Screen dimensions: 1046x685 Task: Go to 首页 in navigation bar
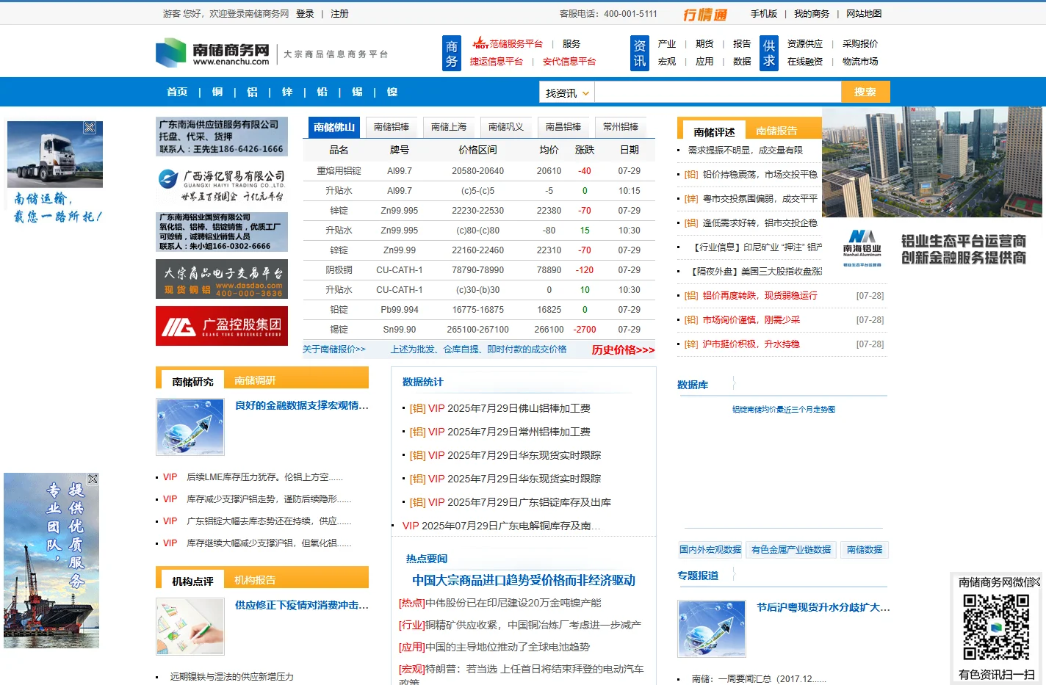(x=177, y=92)
